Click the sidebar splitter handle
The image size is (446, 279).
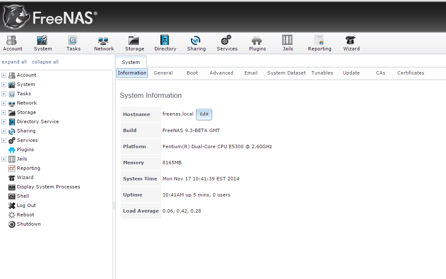click(x=114, y=205)
